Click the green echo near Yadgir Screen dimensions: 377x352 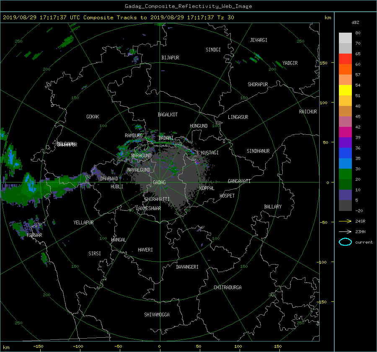pyautogui.click(x=279, y=64)
